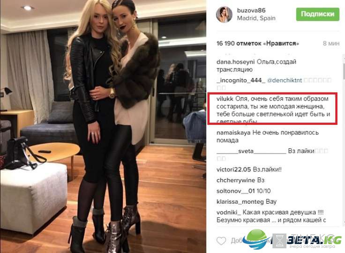Open chcherrywine commenter profile
345x253 pixels.
tap(236, 180)
